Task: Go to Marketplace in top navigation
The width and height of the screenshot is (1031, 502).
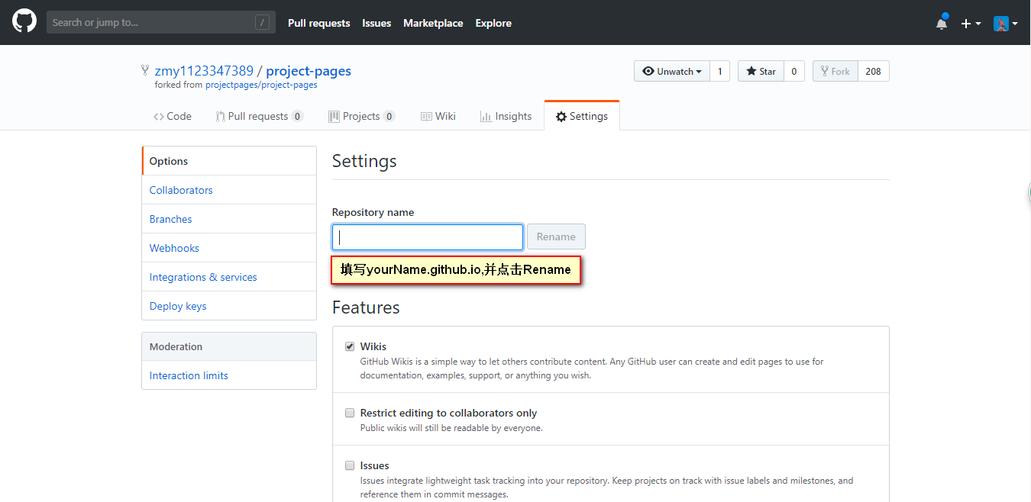Action: pyautogui.click(x=433, y=23)
